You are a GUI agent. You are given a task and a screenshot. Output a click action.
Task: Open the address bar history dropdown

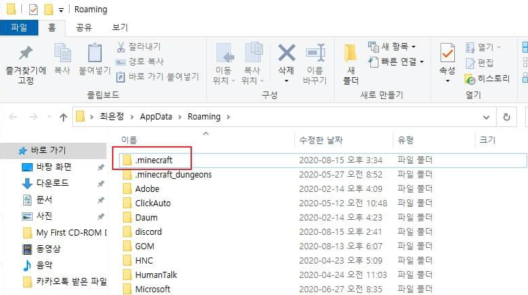click(486, 117)
